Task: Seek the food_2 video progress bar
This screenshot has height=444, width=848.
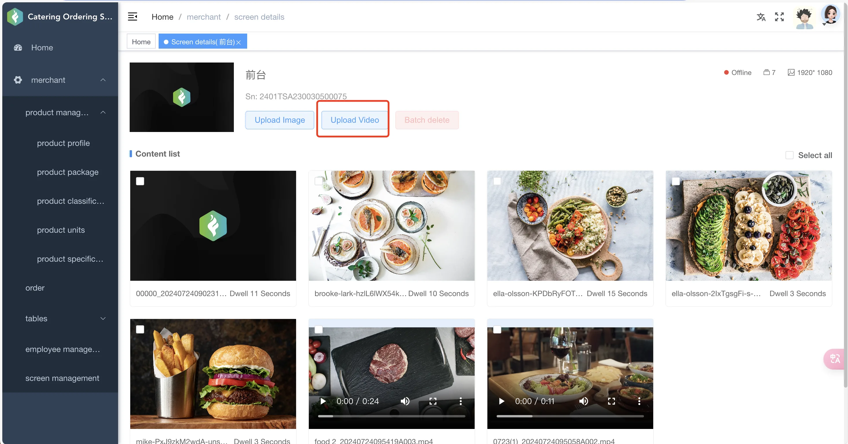Action: (391, 416)
